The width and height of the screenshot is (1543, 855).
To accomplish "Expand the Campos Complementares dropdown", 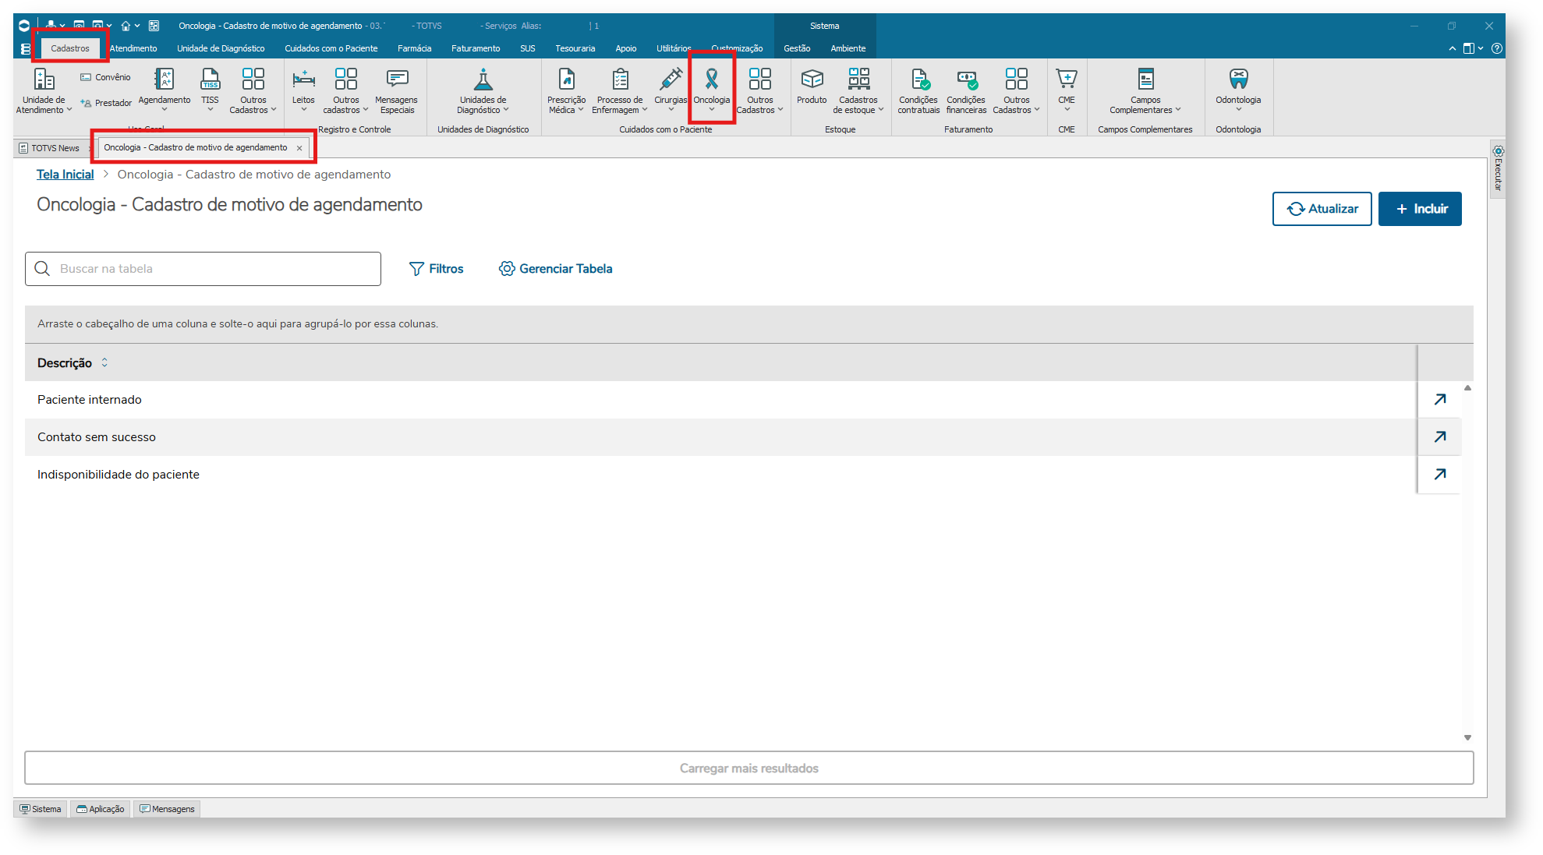I will (1178, 110).
